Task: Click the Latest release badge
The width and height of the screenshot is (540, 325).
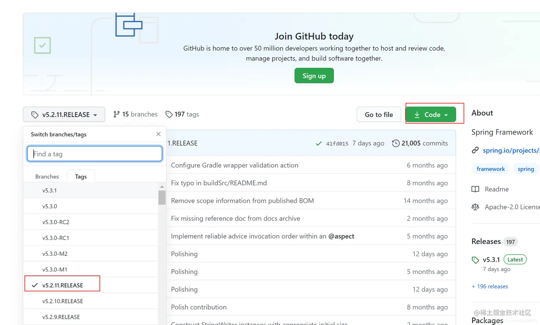Action: coord(515,260)
